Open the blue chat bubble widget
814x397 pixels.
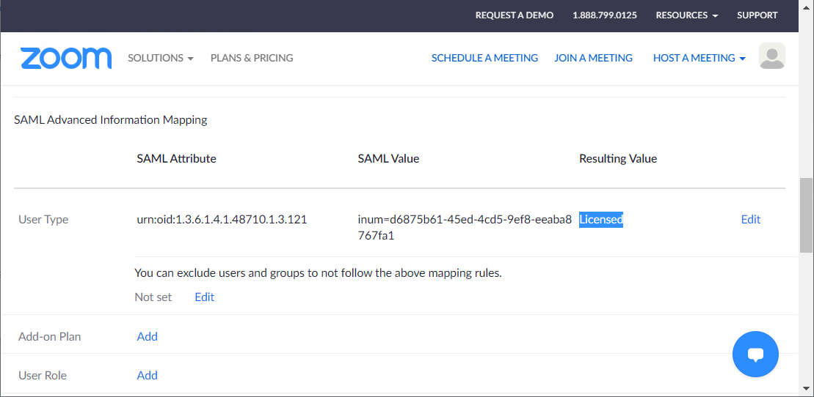click(755, 355)
